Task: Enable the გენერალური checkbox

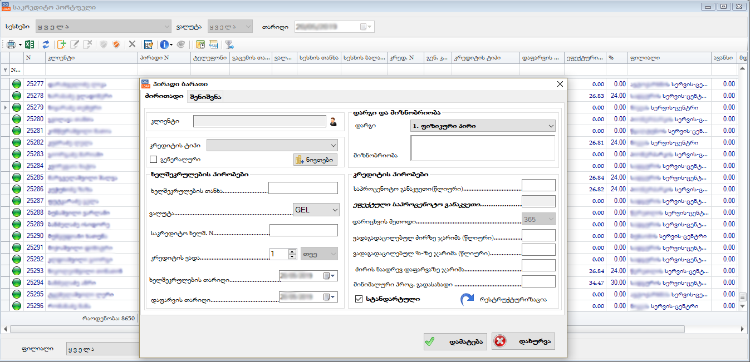Action: (x=154, y=160)
